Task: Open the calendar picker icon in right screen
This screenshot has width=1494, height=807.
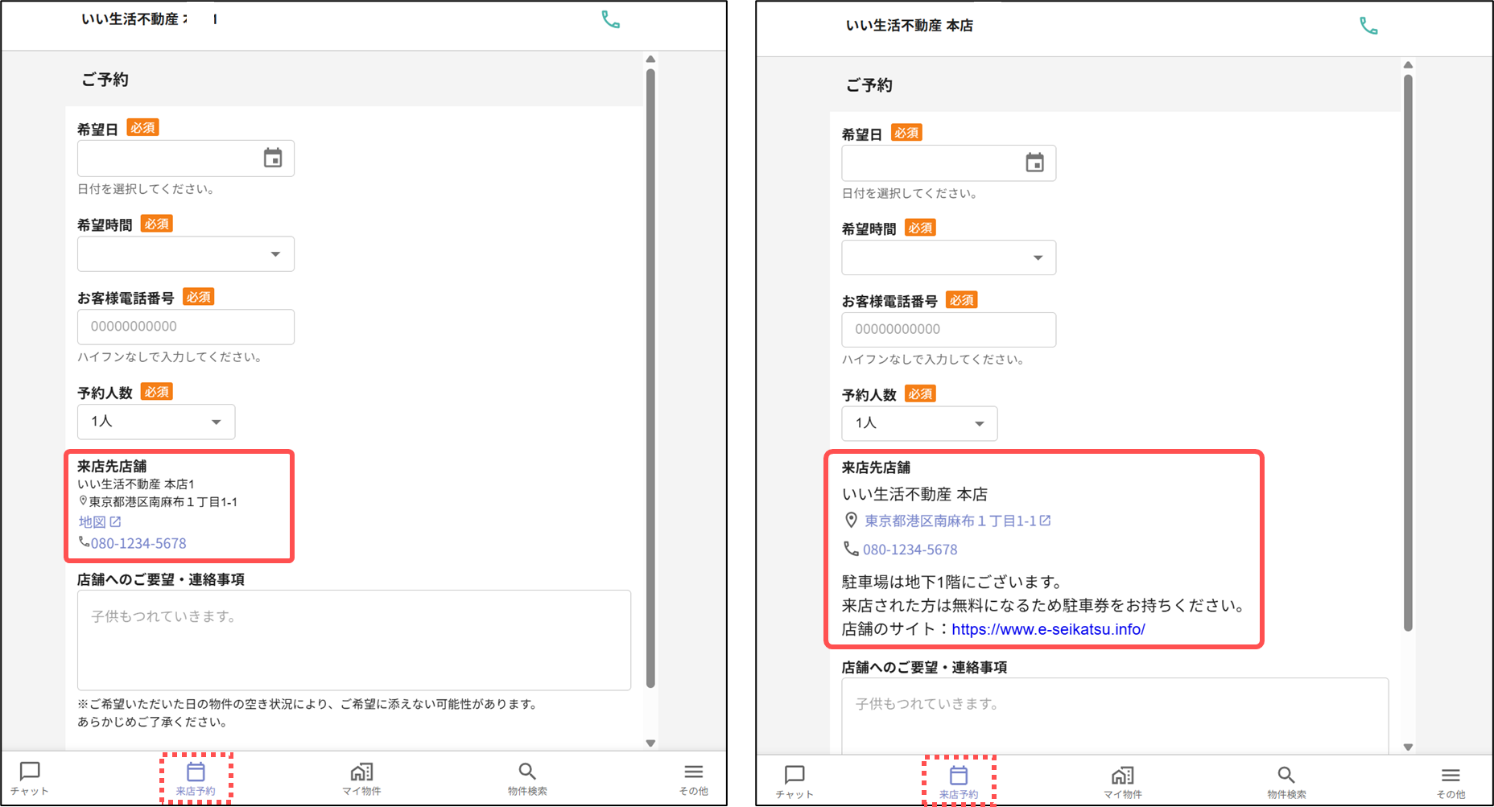Action: coord(1034,163)
